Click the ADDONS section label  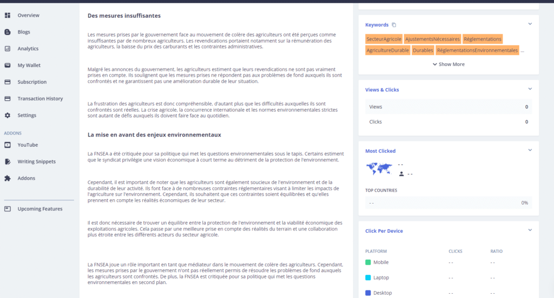(x=13, y=133)
